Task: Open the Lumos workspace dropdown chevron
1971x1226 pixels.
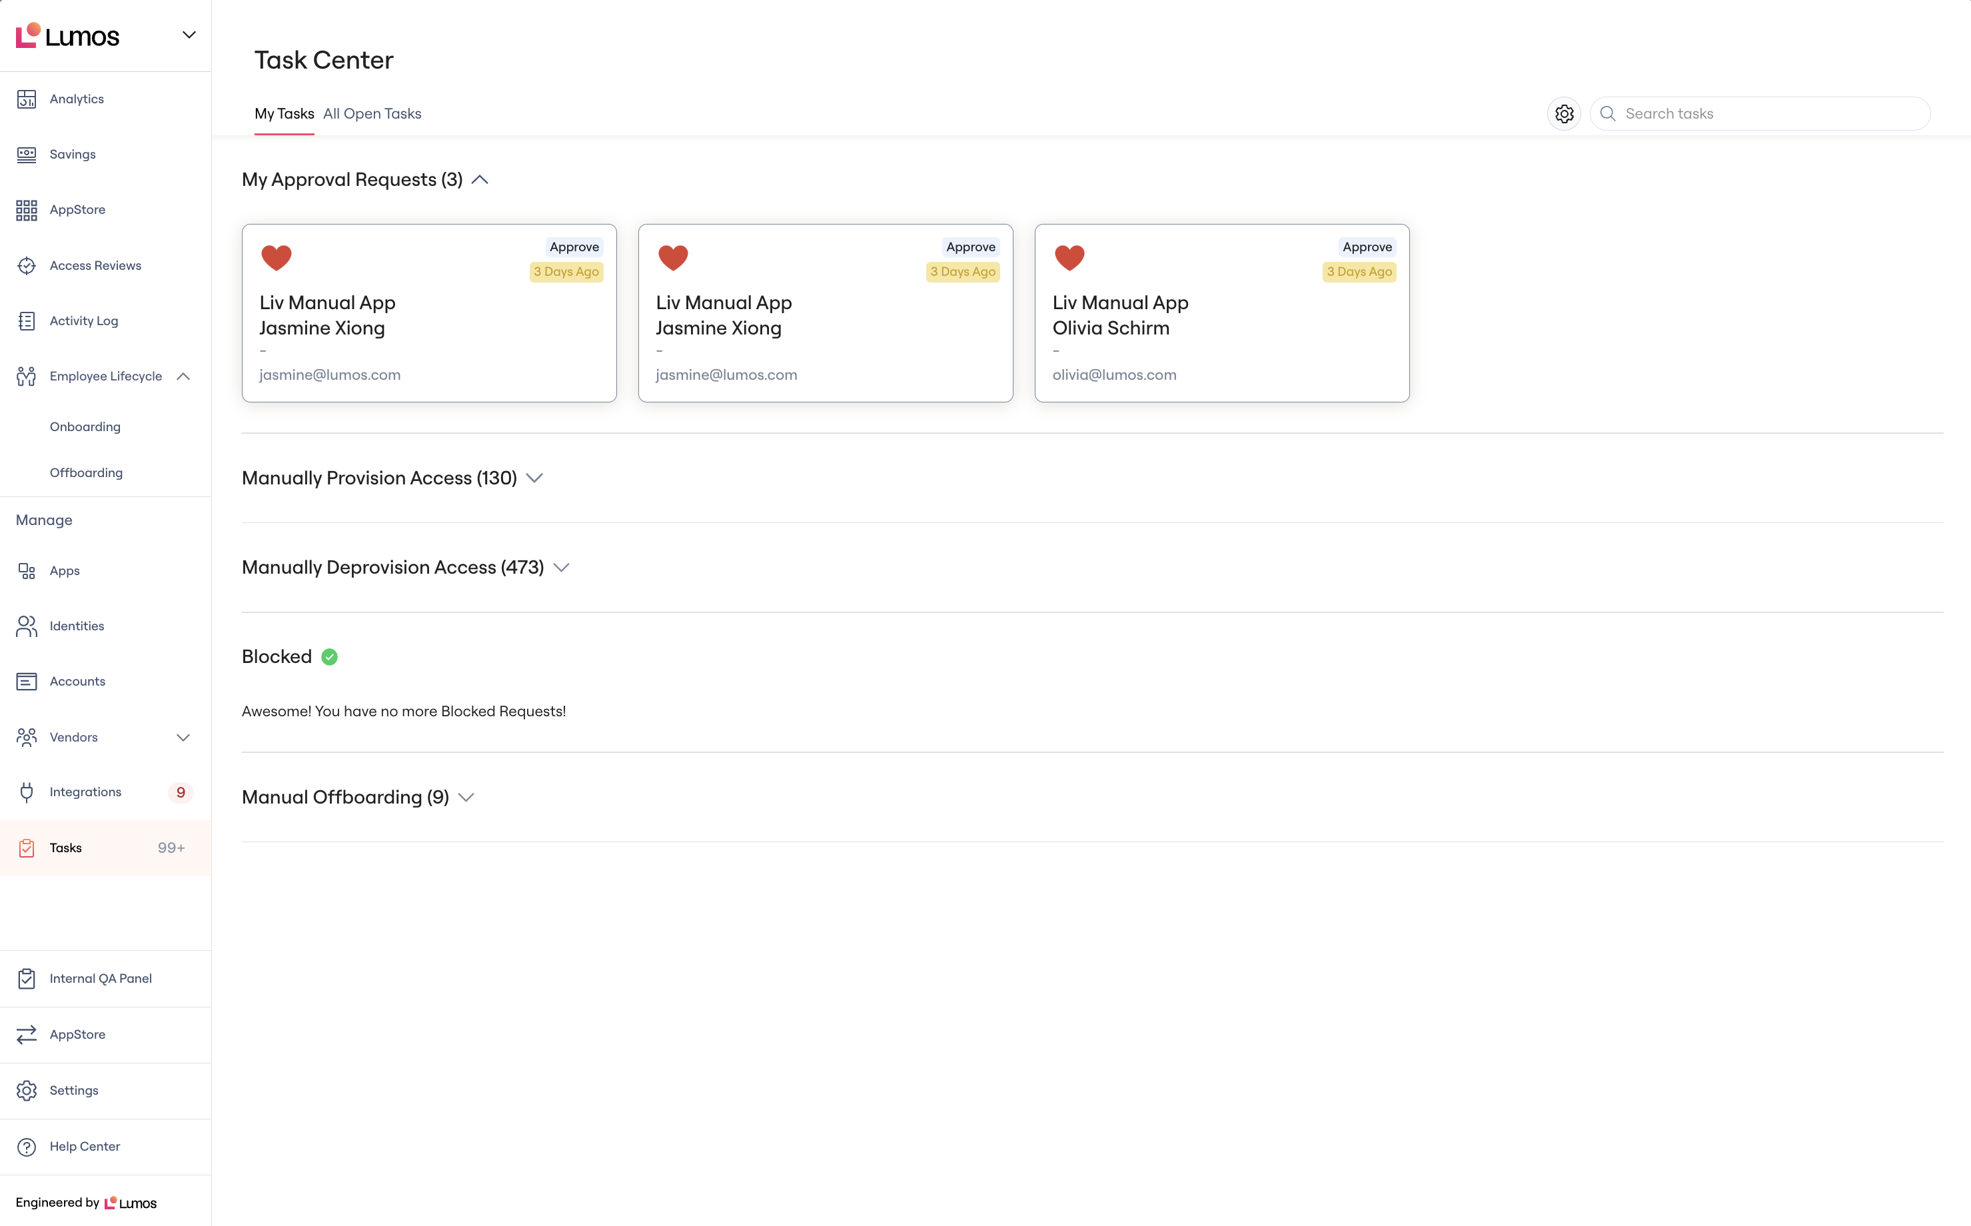Action: (x=189, y=35)
